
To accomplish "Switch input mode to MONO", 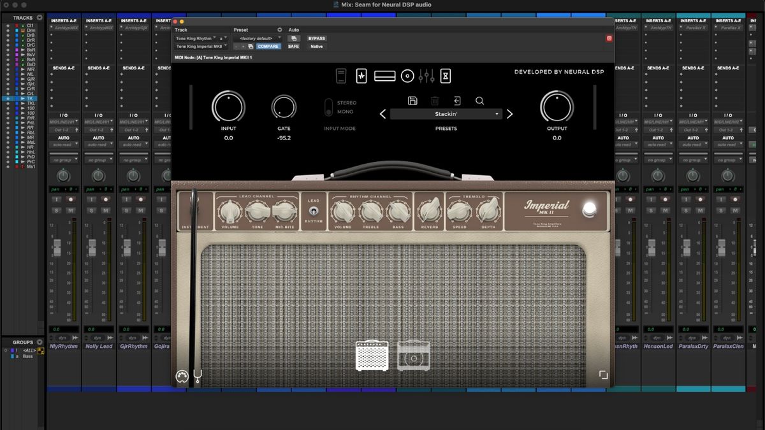I will point(346,110).
